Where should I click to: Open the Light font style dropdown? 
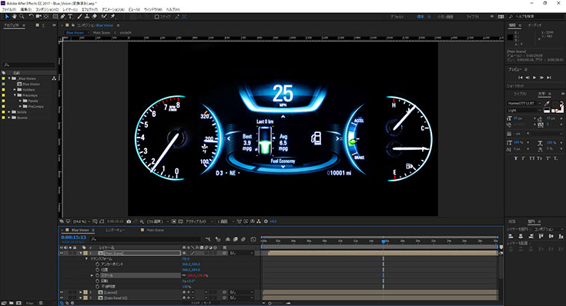(524, 110)
